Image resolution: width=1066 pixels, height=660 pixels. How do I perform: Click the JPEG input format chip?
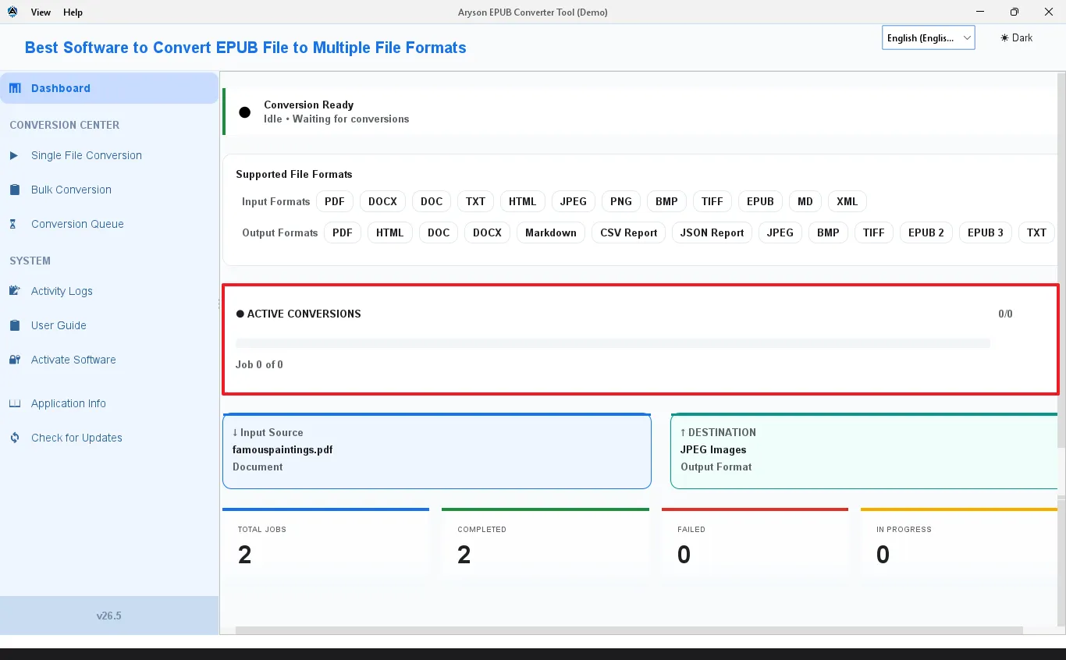[574, 201]
